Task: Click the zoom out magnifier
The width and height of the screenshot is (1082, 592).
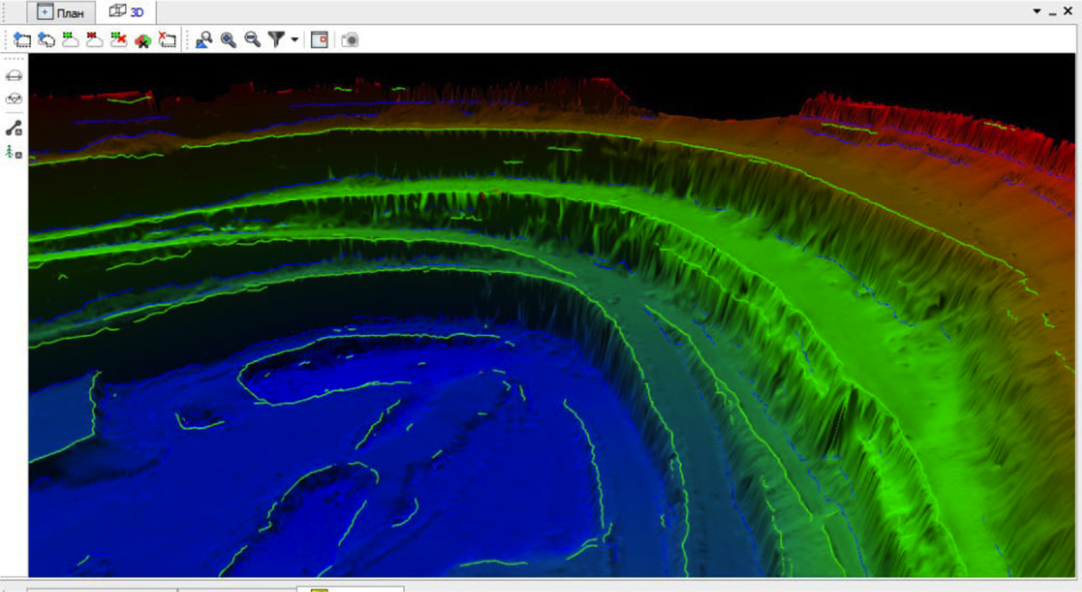Action: 253,40
